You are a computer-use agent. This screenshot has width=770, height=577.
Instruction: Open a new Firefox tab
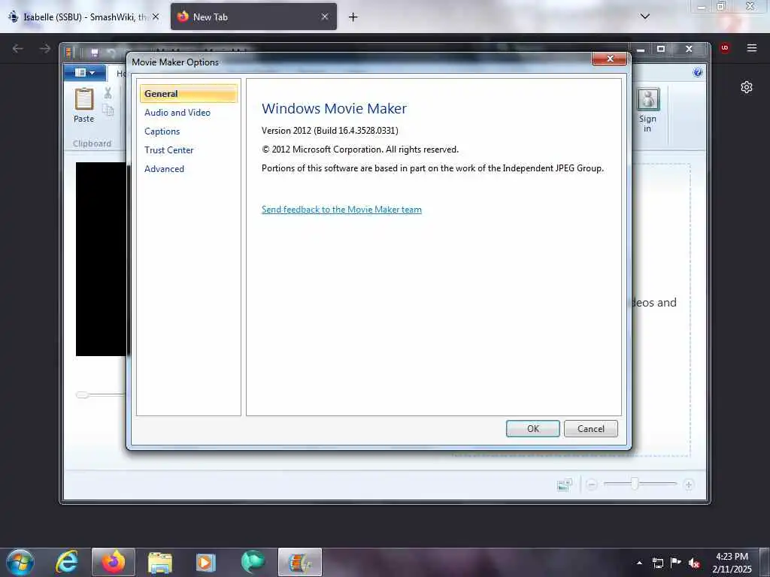[353, 17]
